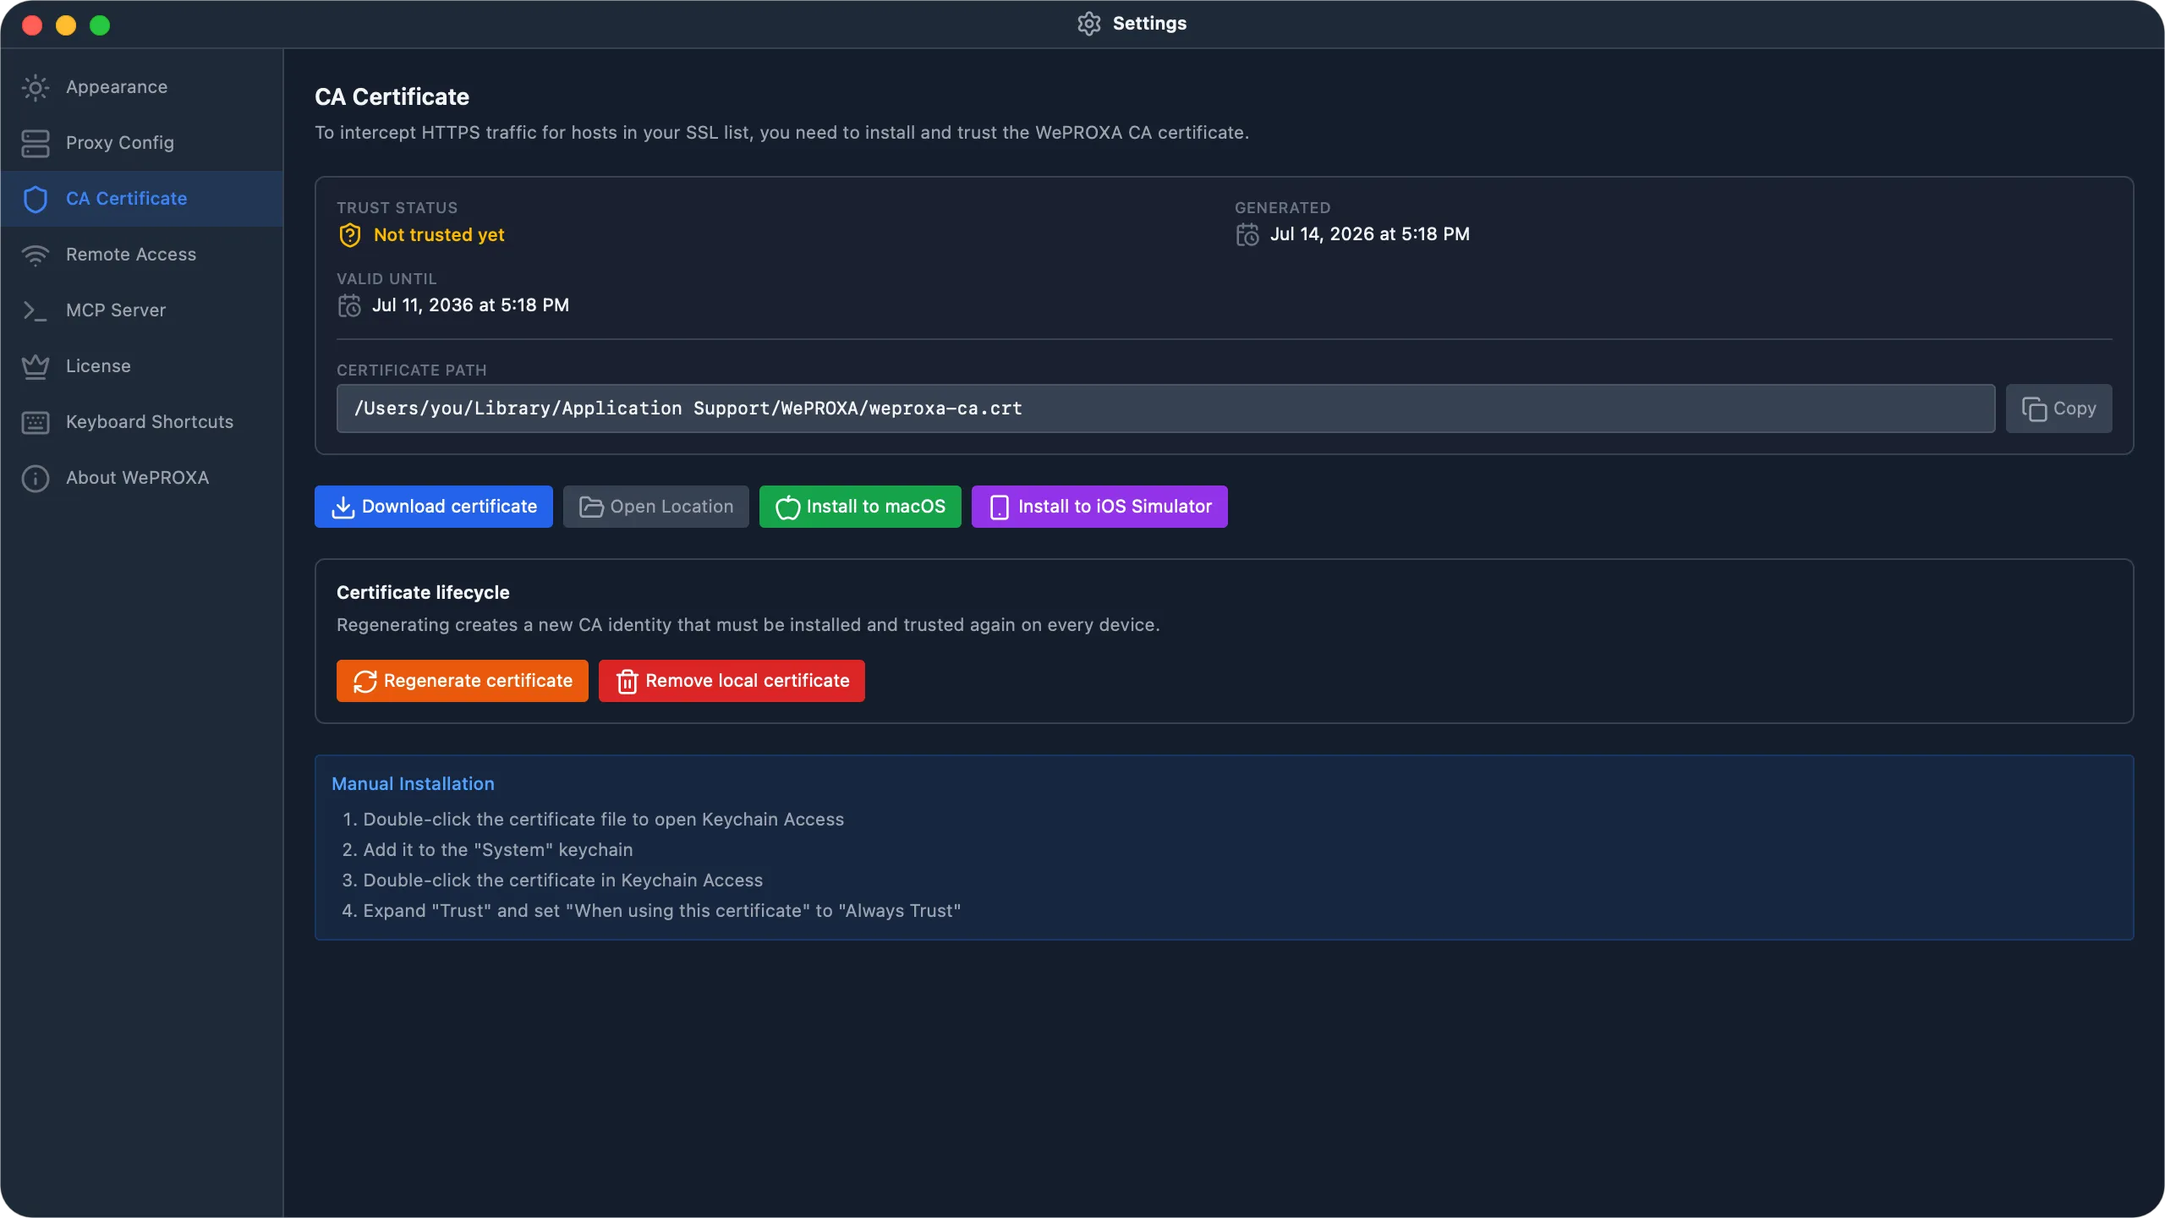Show Keyboard Shortcuts settings
Screen dimensions: 2165x1218
[x=141, y=422]
